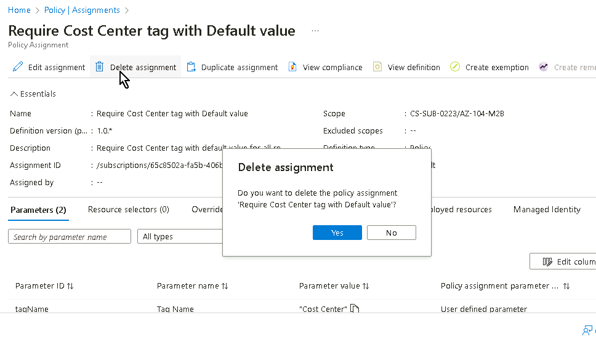Screen dimensions: 596x339
Task: Switch to the Parameters (2) tab
Action: (38, 210)
